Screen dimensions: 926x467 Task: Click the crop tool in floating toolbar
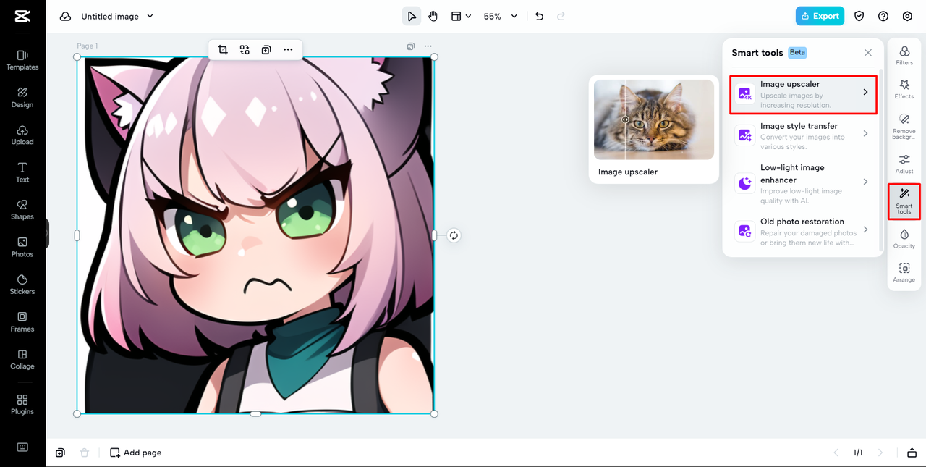point(223,49)
